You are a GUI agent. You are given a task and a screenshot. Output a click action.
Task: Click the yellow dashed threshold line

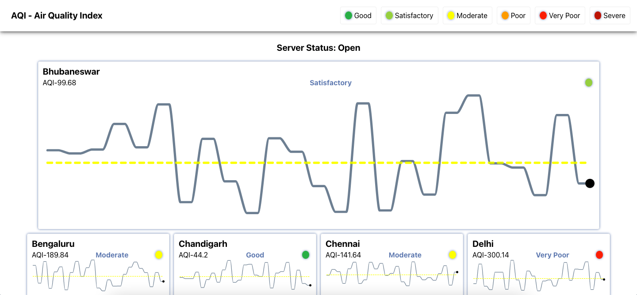coord(318,163)
